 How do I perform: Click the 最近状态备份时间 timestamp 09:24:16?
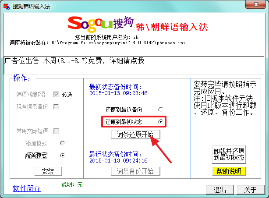click(118, 160)
